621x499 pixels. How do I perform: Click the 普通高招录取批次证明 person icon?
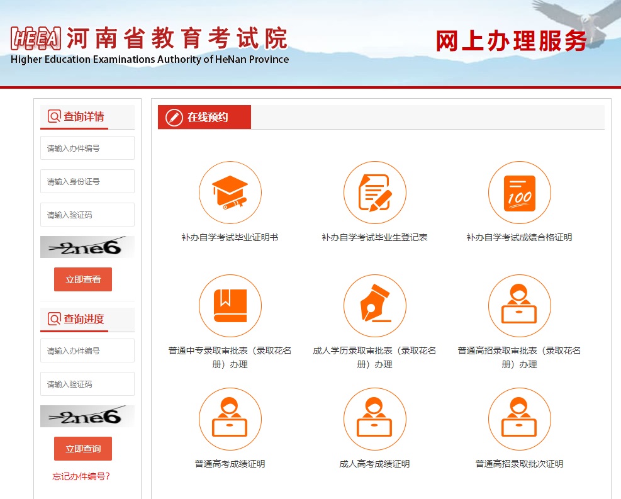pyautogui.click(x=519, y=419)
